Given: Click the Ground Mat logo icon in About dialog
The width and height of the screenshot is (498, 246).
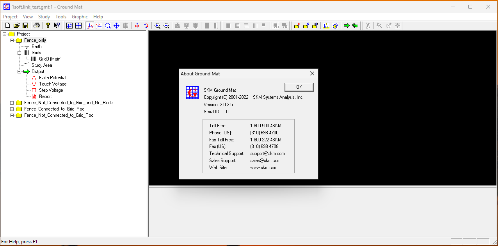Looking at the screenshot, I should point(192,92).
